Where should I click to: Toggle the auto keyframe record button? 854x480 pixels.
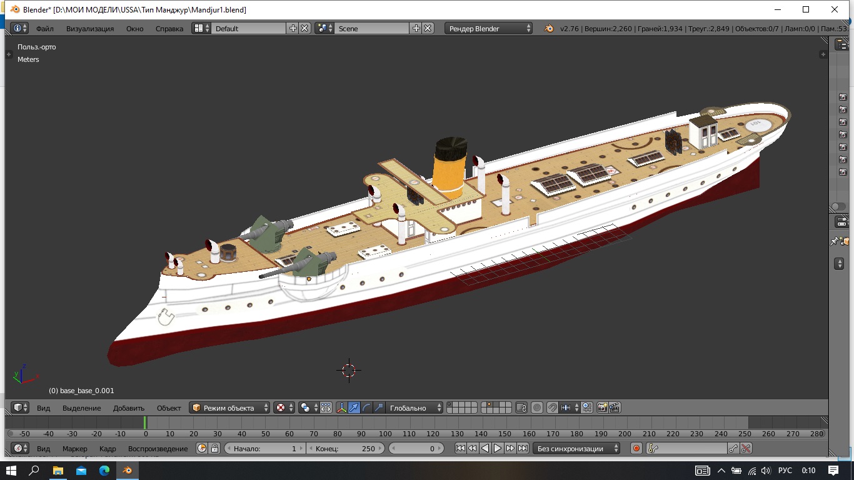coord(636,448)
